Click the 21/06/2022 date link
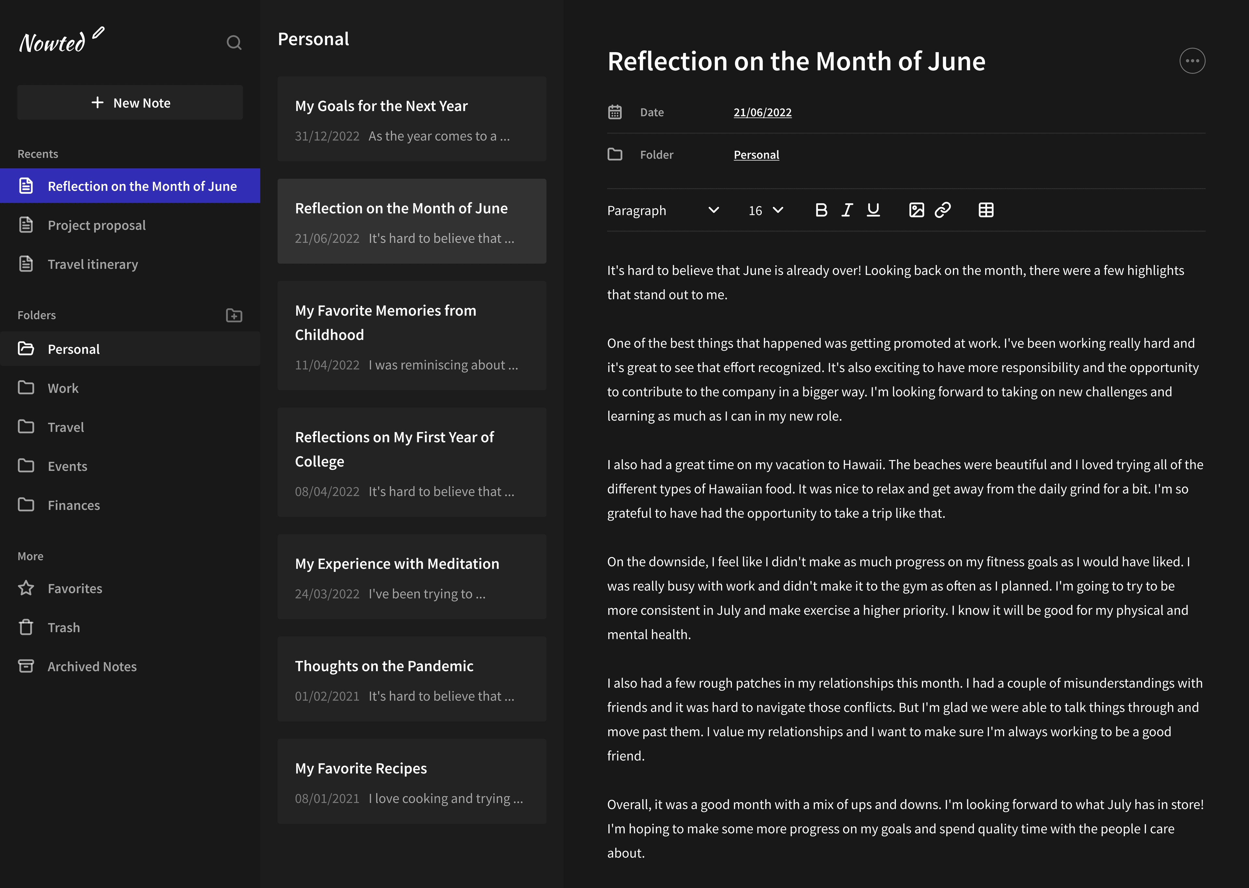1249x888 pixels. click(762, 112)
